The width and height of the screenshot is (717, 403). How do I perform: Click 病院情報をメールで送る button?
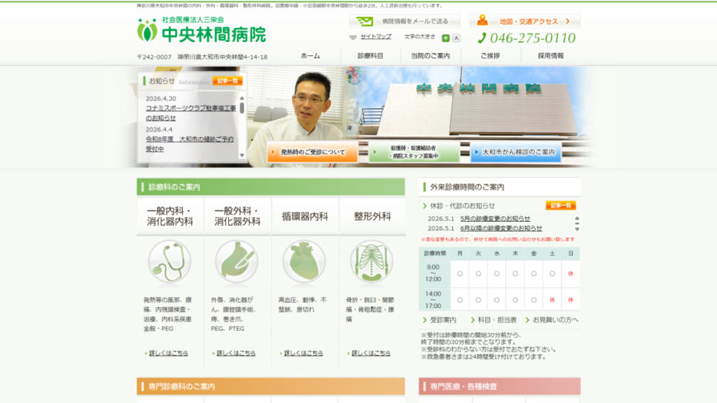point(405,21)
